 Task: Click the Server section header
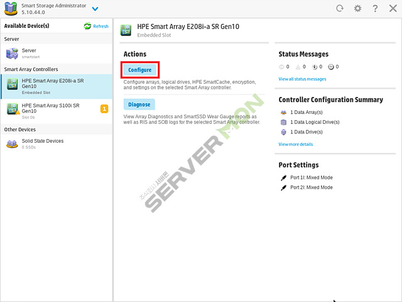(x=57, y=39)
